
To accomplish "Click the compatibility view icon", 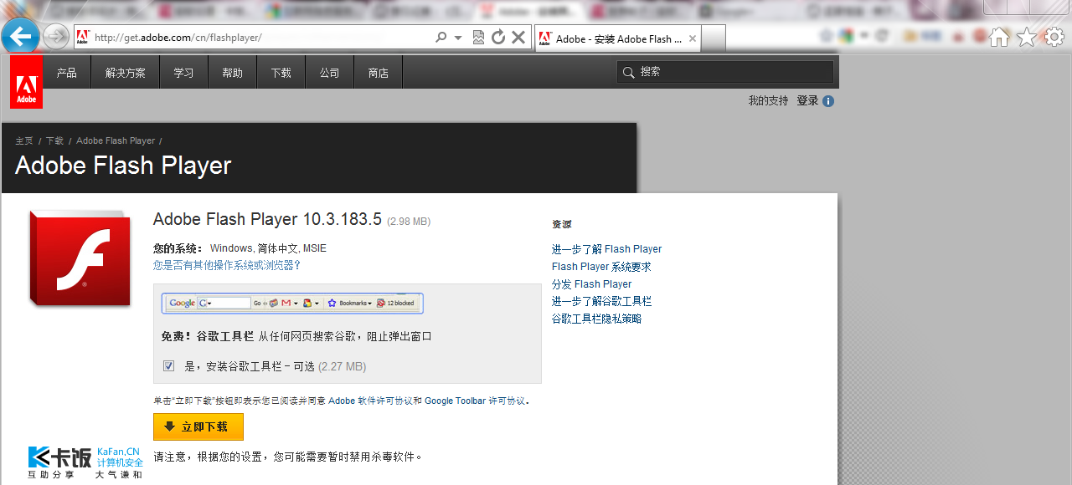I will pos(478,38).
